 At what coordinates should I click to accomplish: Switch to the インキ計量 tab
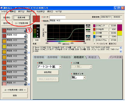(x=115, y=57)
